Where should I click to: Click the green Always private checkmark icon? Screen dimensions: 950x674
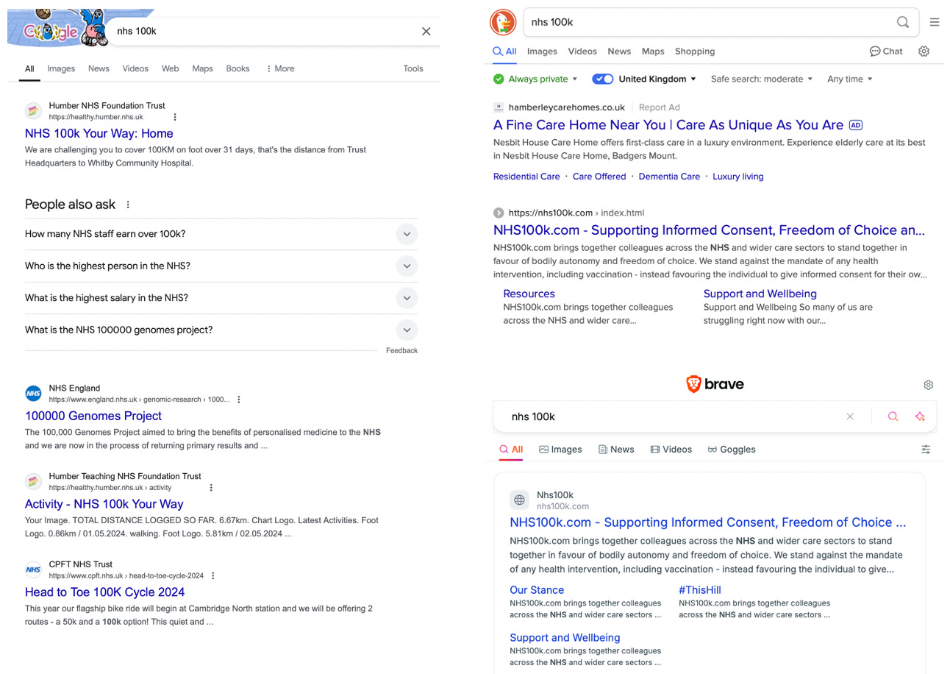tap(499, 79)
